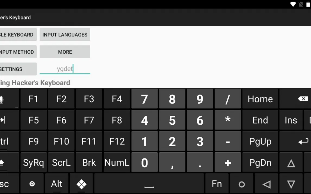The image size is (311, 194).
Task: Tap the up arrow triangle key
Action: pos(291,163)
